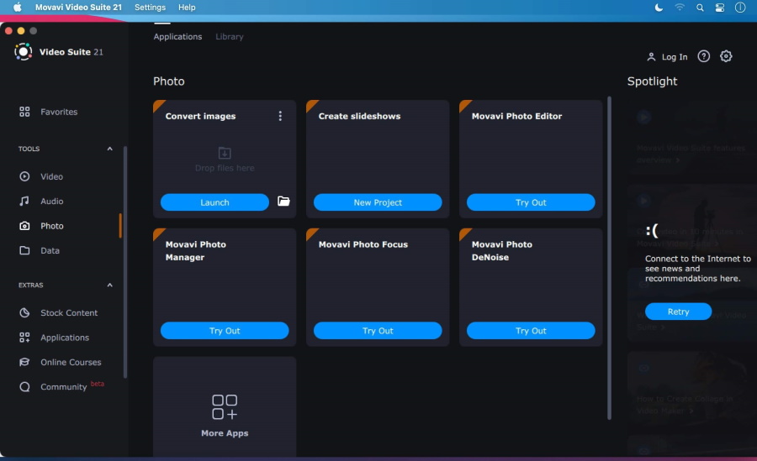Switch to the Library tab

[x=230, y=37]
